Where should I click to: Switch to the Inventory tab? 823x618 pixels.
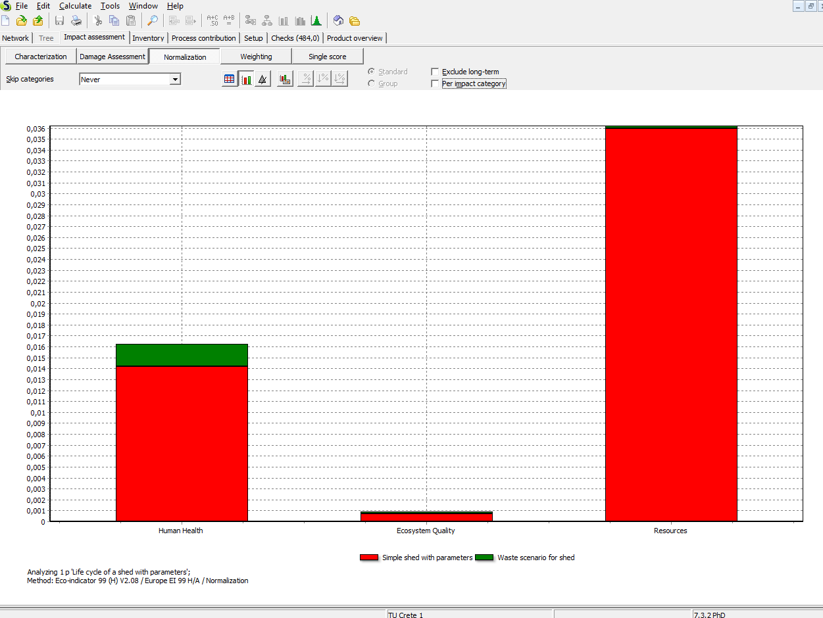coord(149,38)
